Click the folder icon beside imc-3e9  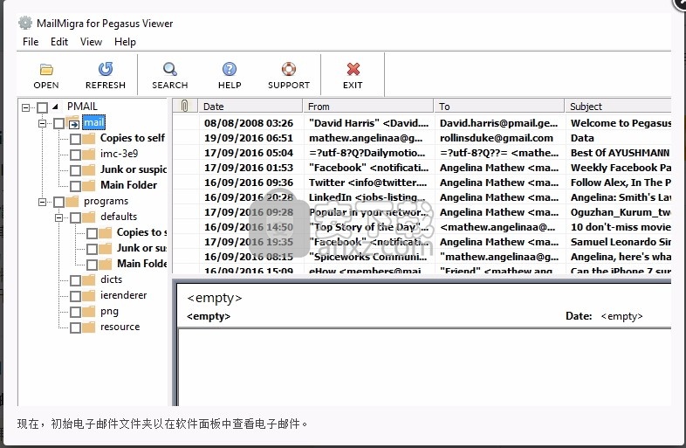[x=89, y=155]
